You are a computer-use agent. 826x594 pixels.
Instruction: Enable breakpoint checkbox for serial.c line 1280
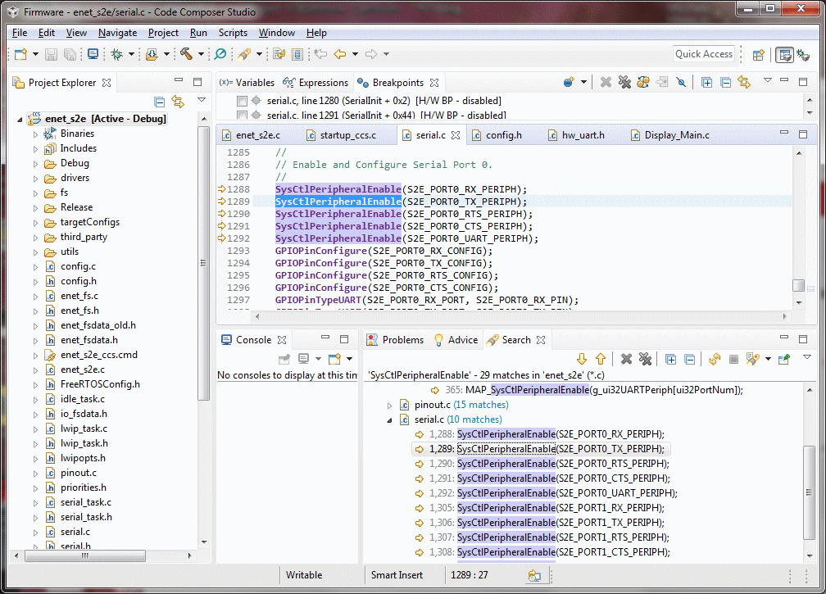[x=242, y=101]
